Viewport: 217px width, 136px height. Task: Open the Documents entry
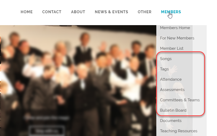[171, 121]
